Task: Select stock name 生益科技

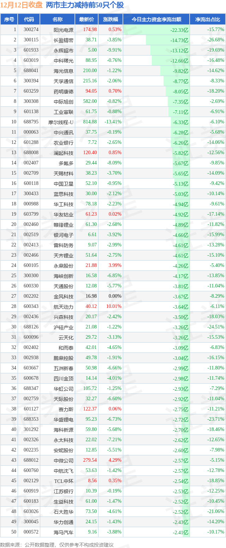Action: [x=64, y=501]
